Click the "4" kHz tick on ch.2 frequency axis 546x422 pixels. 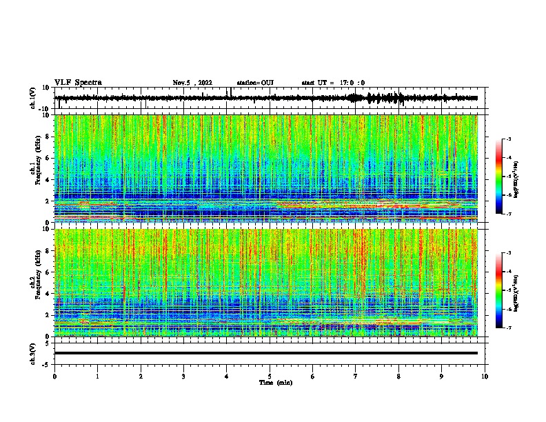48,294
